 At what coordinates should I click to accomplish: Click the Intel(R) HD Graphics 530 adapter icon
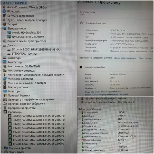[9, 33]
